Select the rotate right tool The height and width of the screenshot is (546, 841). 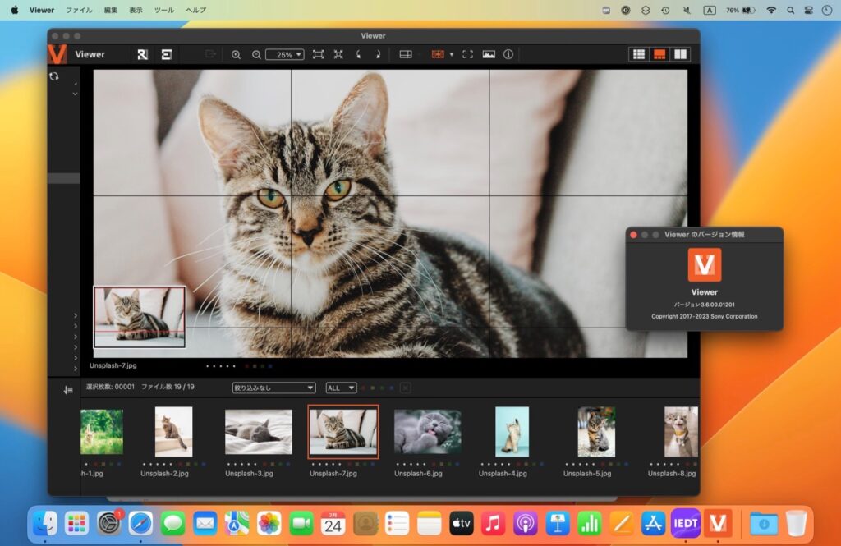point(379,54)
